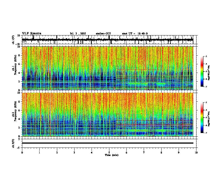Click the "5" tick on ch.3(V) axis
Image resolution: width=221 pixels, height=171 pixels.
(x=20, y=139)
